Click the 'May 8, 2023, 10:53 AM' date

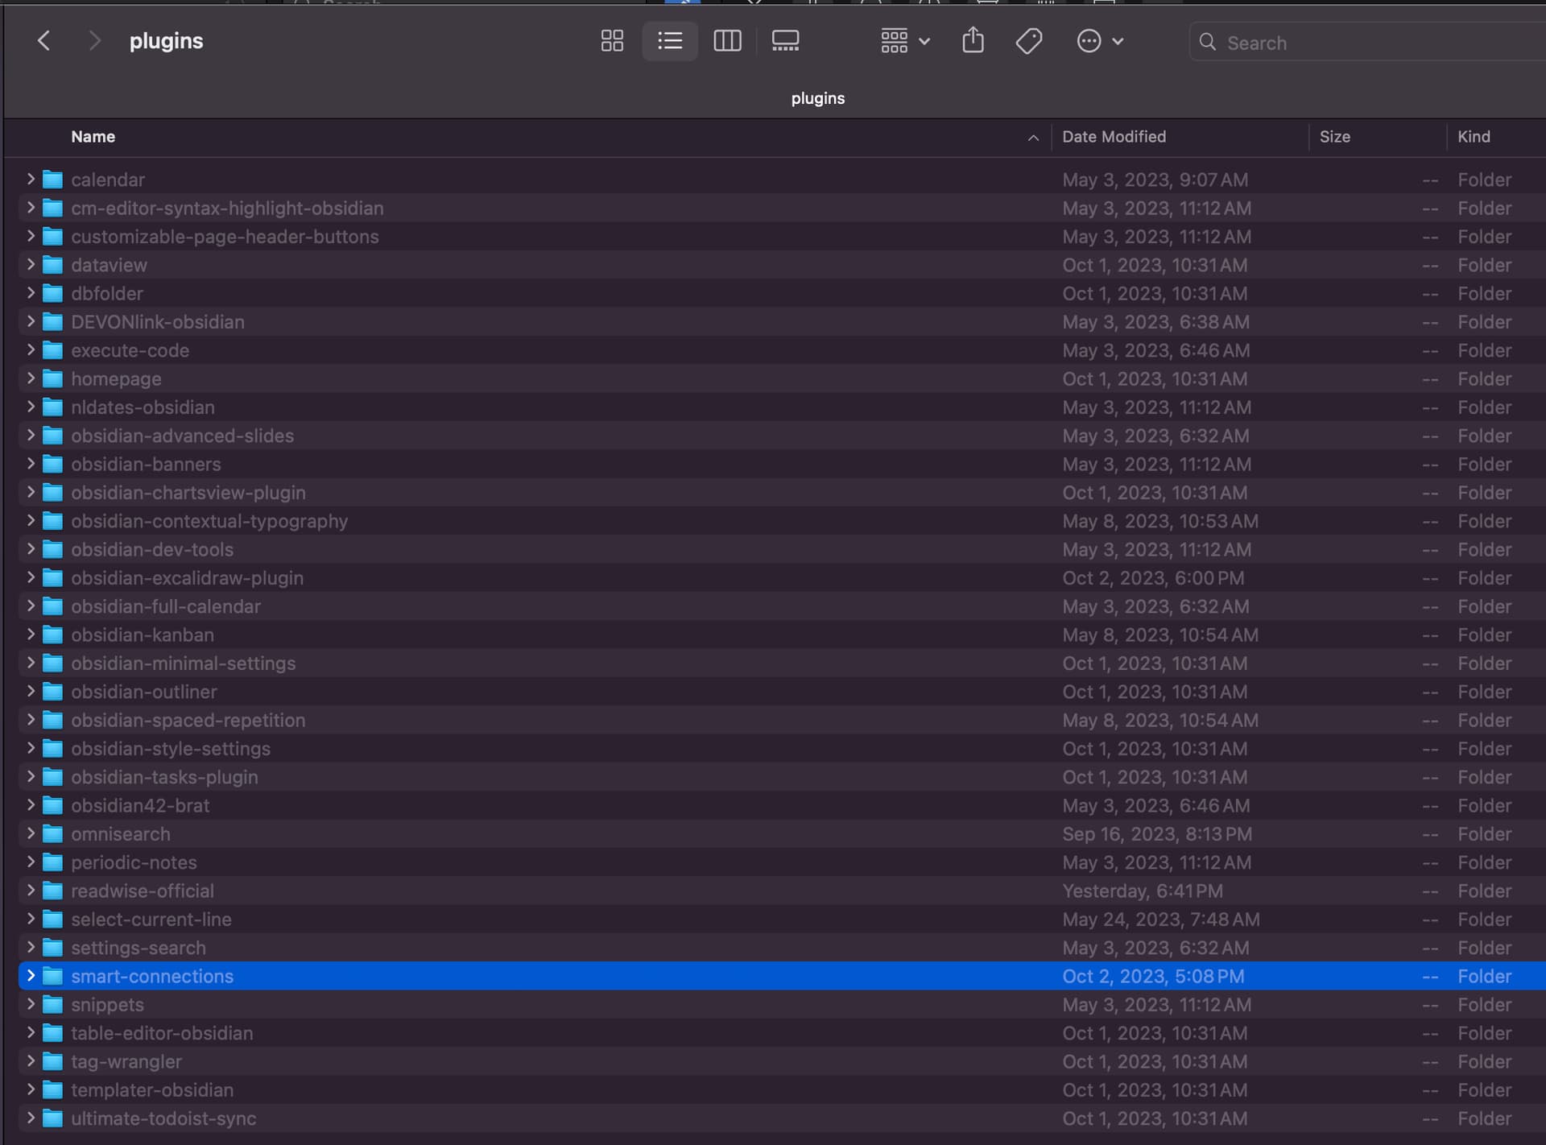(x=1159, y=521)
